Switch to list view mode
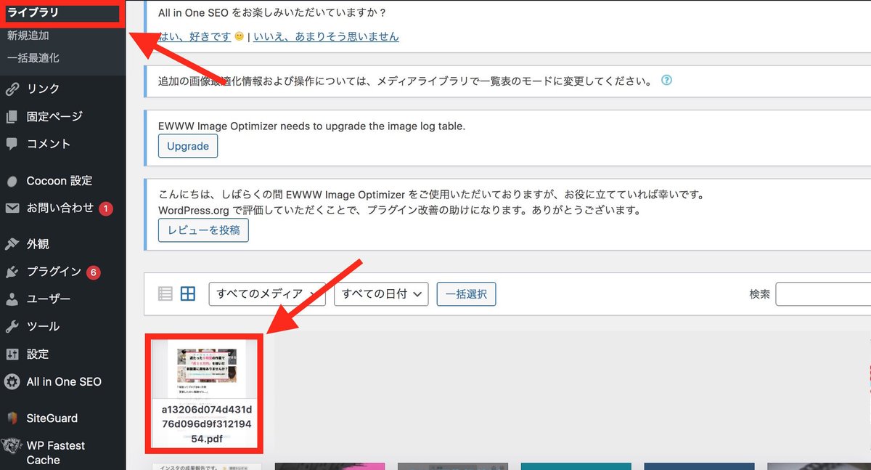The height and width of the screenshot is (470, 871). pos(165,293)
